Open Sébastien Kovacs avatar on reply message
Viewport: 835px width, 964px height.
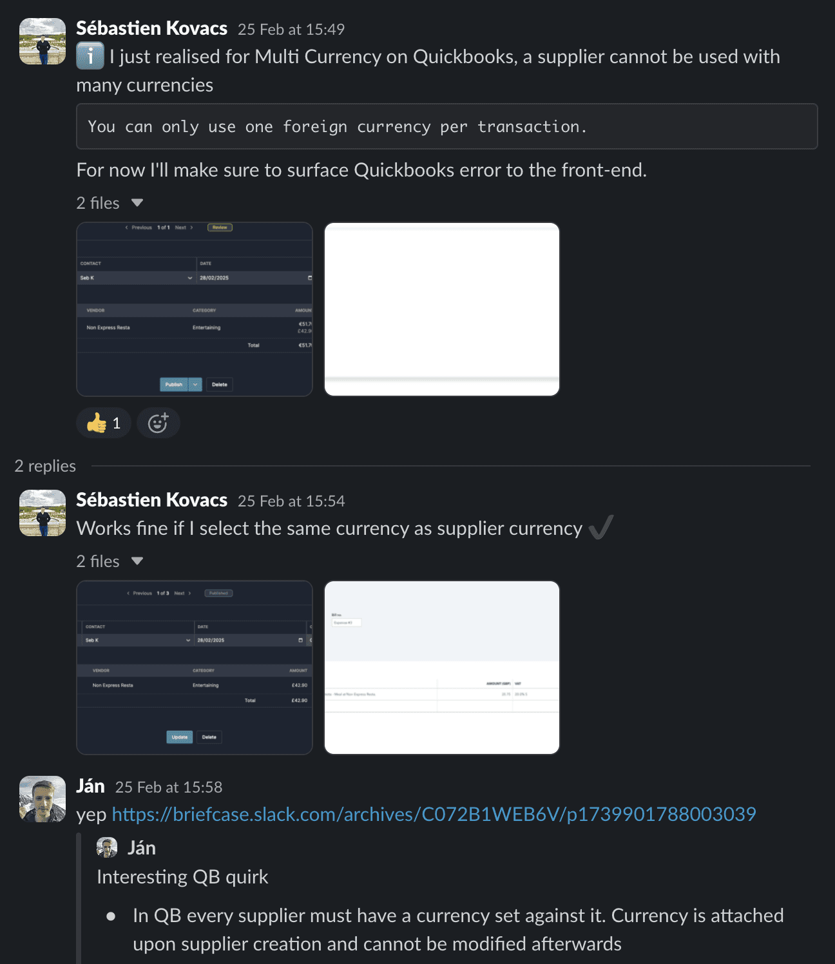point(43,513)
